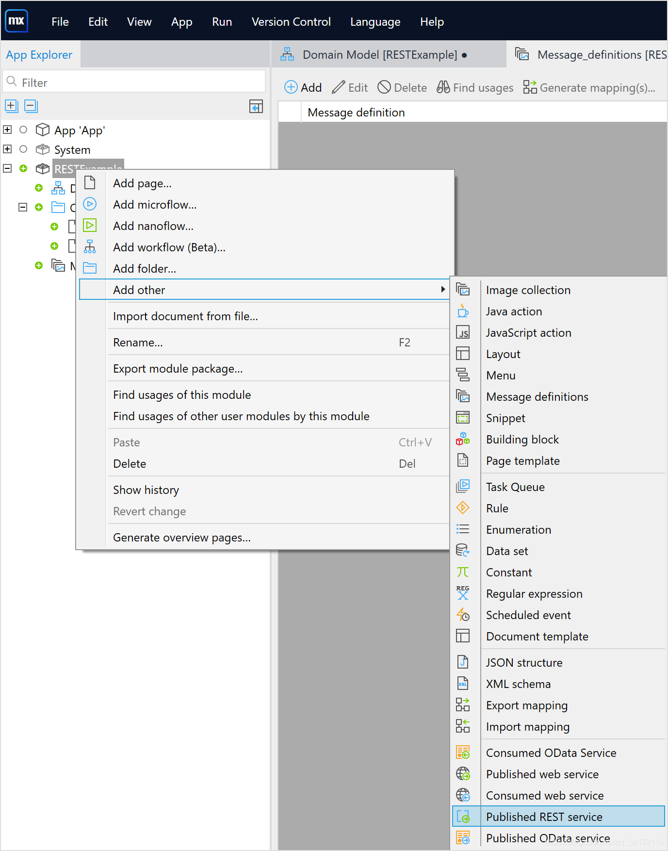Click the Edit toolbar button
The width and height of the screenshot is (668, 851).
point(350,87)
